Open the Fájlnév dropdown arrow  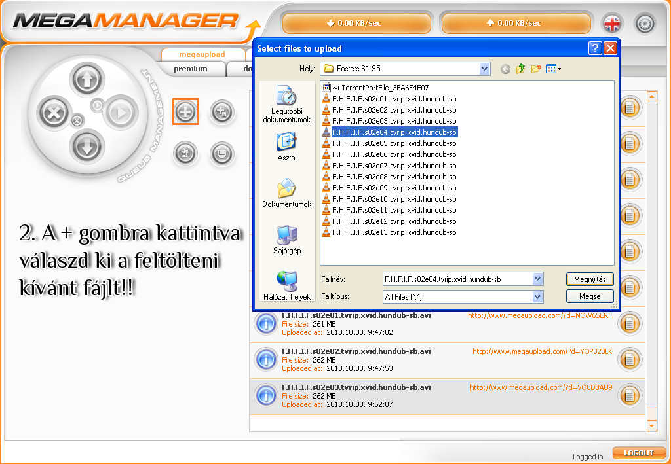[x=538, y=279]
